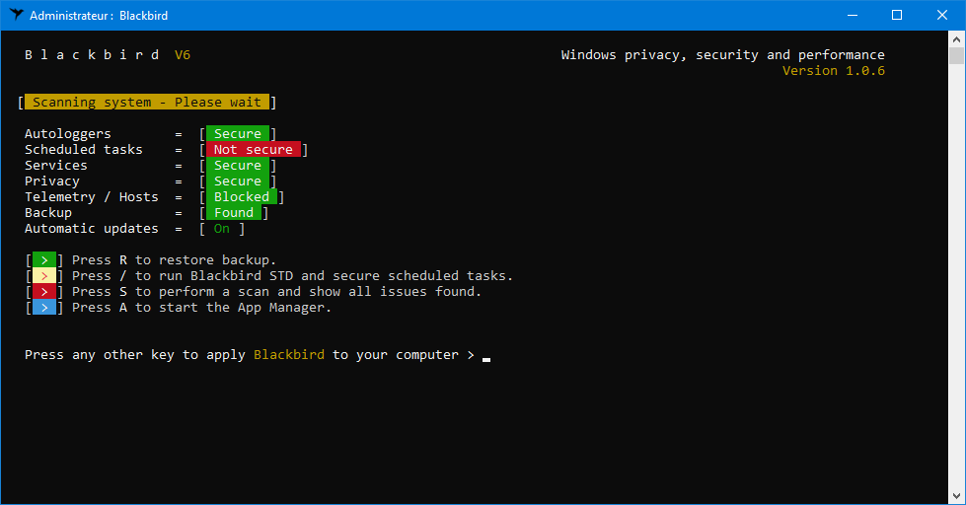Click 'Windows privacy, security and performance' tagline
966x505 pixels.
pos(722,55)
